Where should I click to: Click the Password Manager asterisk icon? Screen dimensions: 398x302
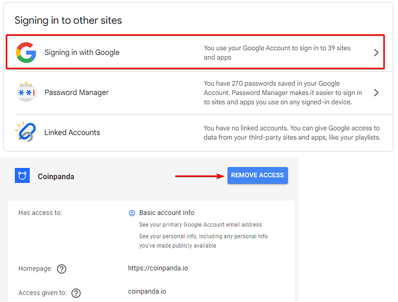coord(27,92)
